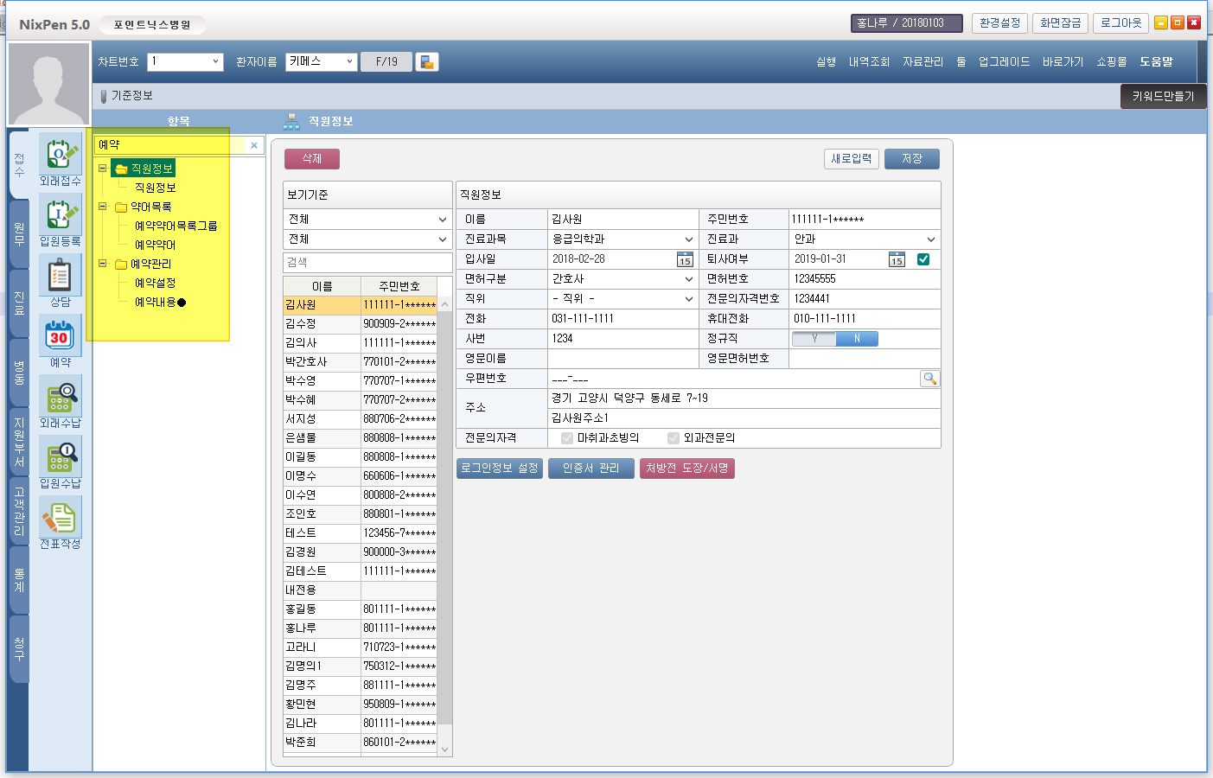Screen dimensions: 1213x778
Task: Open the 상담 consultation clipboard icon
Action: (60, 275)
